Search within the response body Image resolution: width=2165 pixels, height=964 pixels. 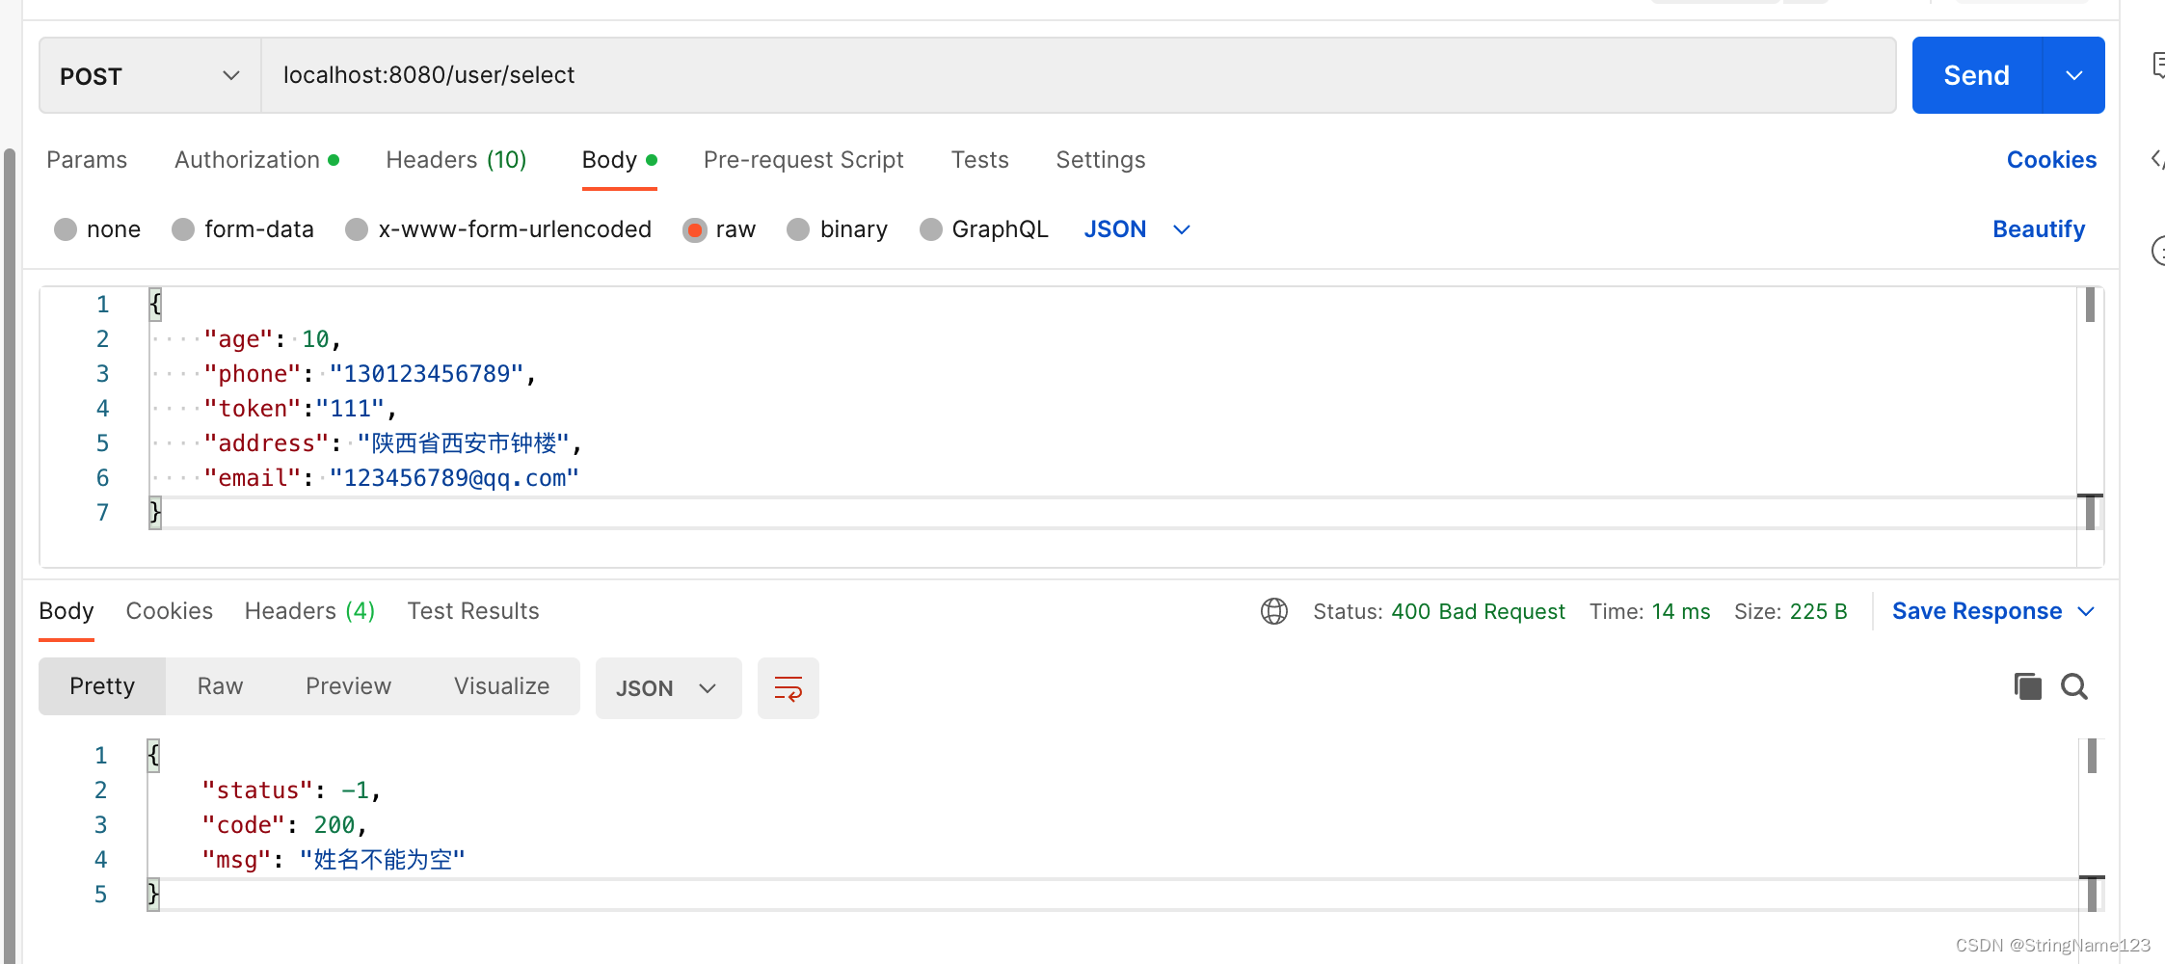tap(2074, 686)
